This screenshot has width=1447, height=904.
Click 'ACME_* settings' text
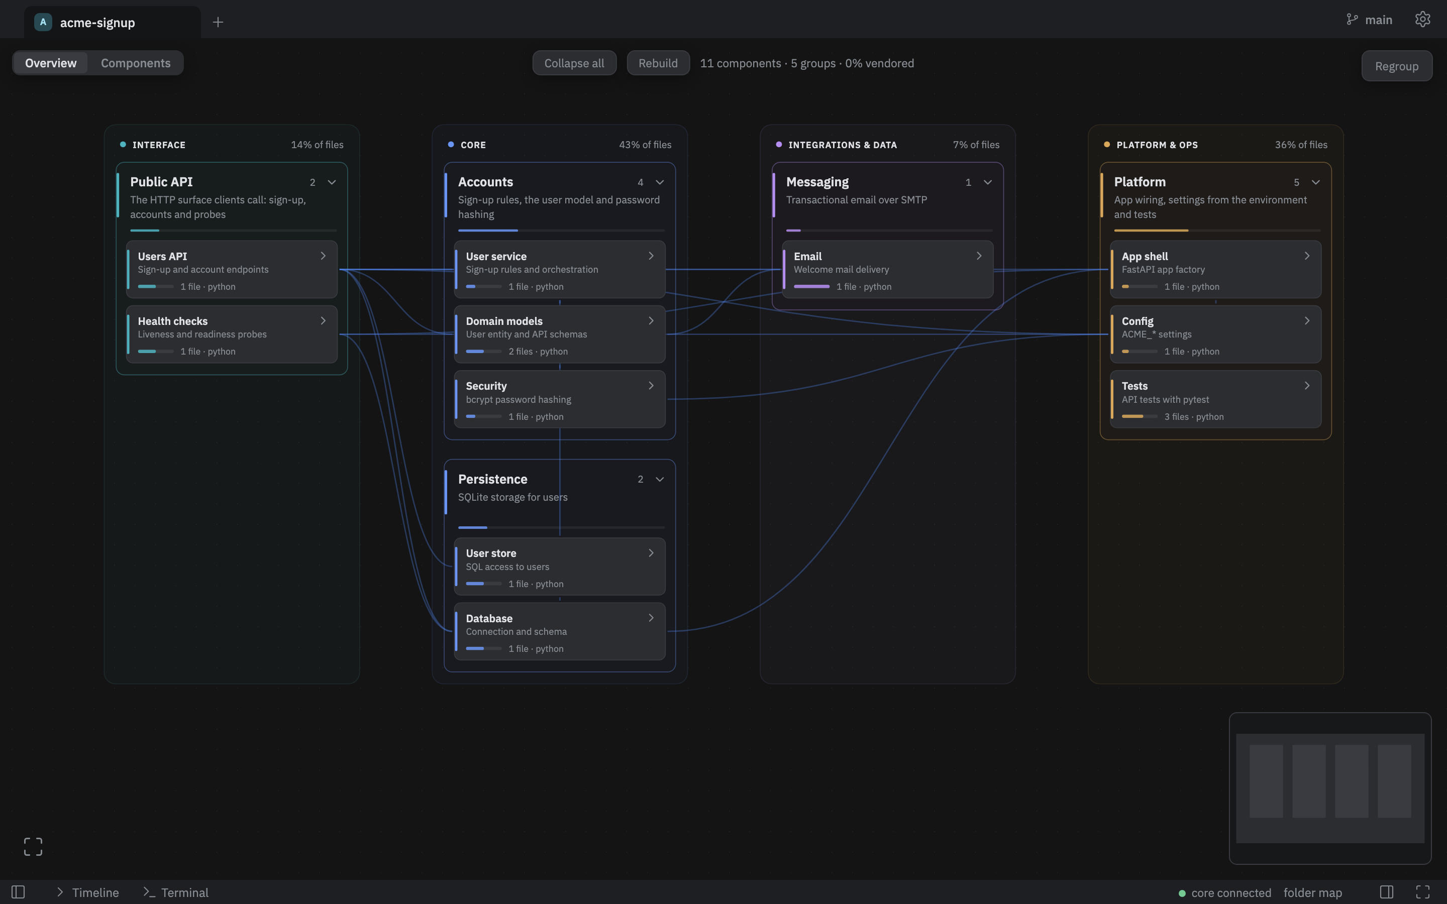pos(1157,334)
